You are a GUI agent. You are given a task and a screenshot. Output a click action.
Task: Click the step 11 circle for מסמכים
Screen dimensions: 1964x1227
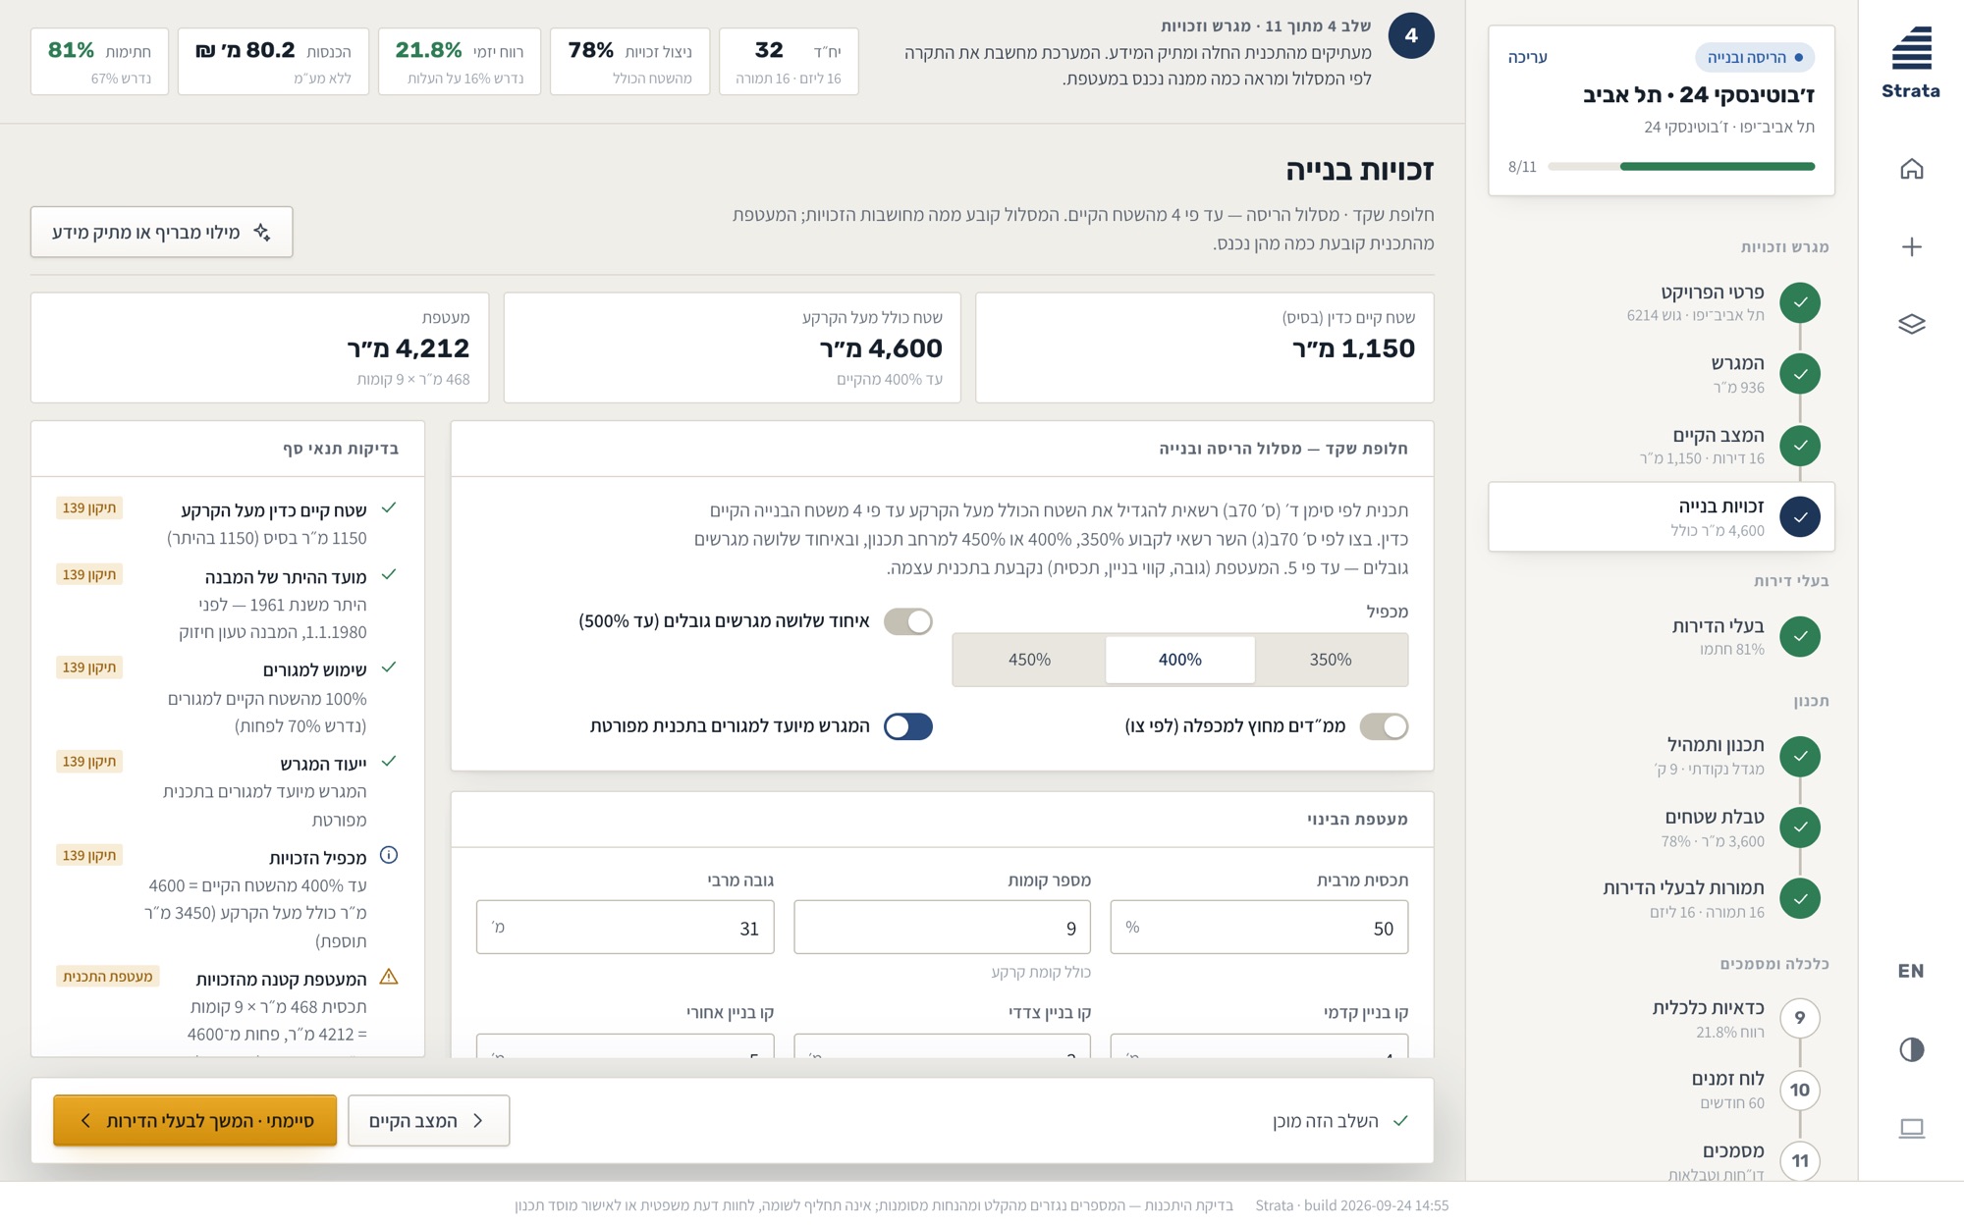click(1799, 1160)
